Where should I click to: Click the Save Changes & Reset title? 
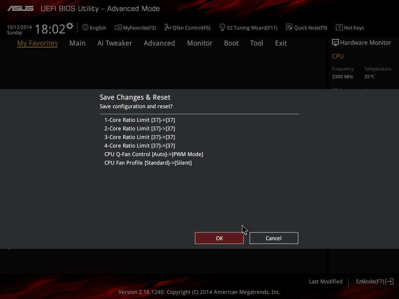135,97
